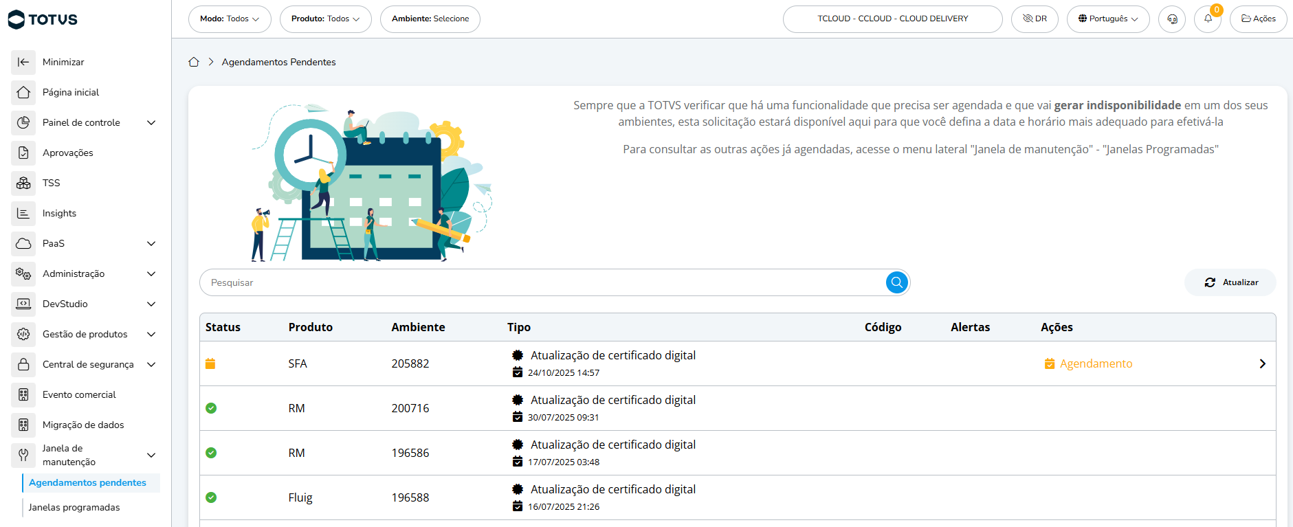The image size is (1293, 527).
Task: Select Janelas programadas submenu item
Action: pyautogui.click(x=74, y=507)
